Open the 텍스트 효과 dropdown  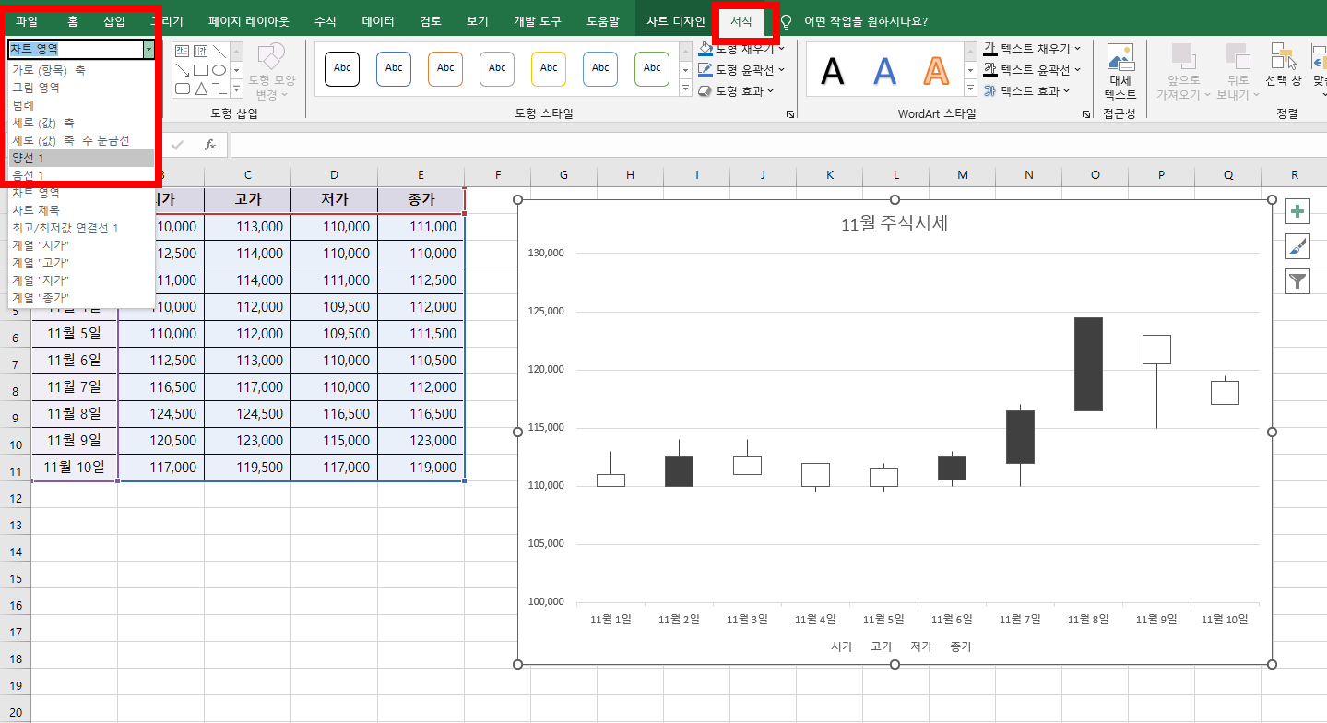pyautogui.click(x=1026, y=91)
